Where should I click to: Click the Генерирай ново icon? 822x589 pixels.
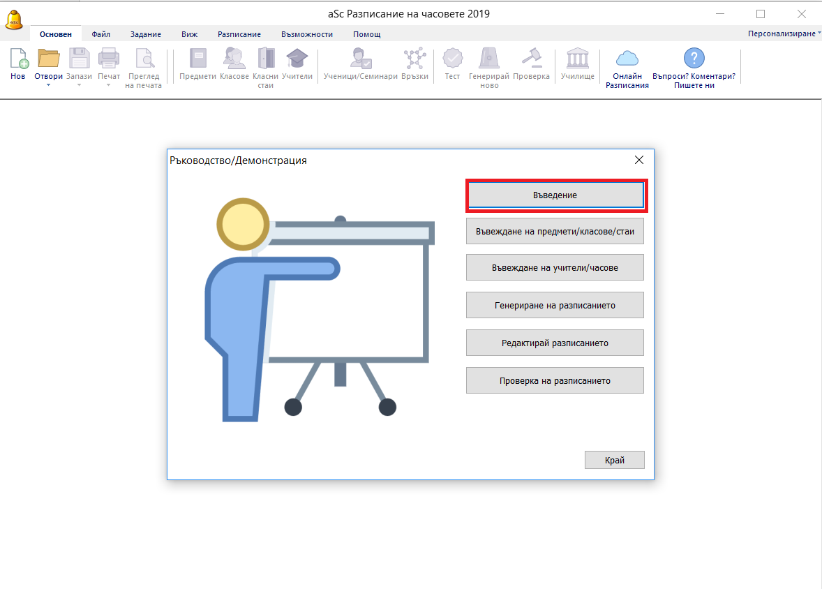tap(488, 59)
